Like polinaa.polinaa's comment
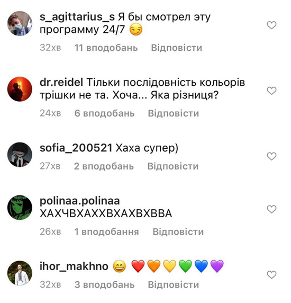Image resolution: width=291 pixels, height=303 pixels. tap(271, 209)
